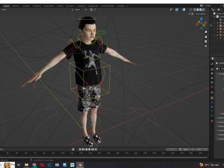The height and width of the screenshot is (168, 224).
Task: Open the Output properties tab
Action: tap(212, 74)
